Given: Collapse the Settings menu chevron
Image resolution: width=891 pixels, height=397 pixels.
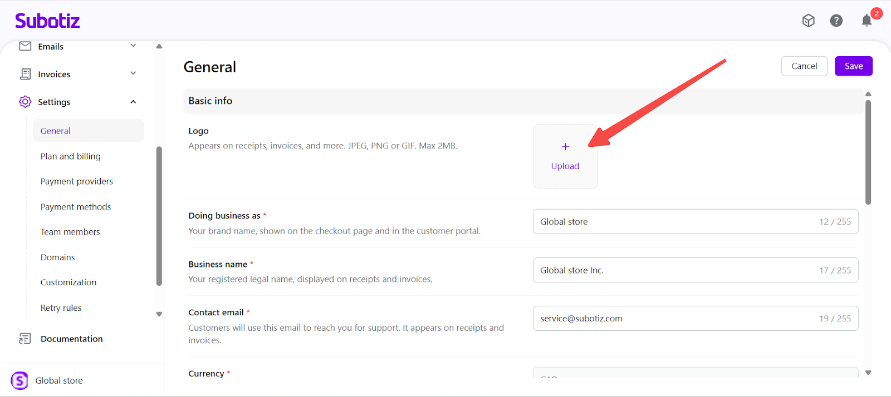Looking at the screenshot, I should point(133,102).
